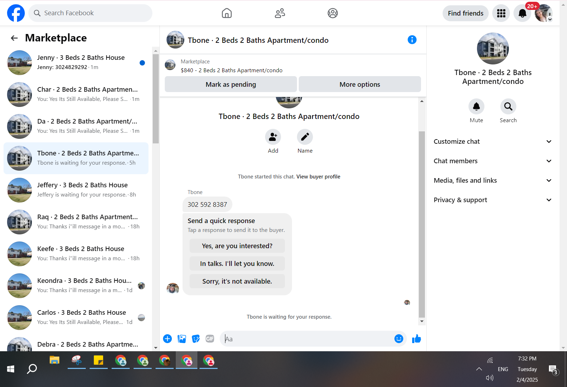The image size is (567, 387).
Task: Open Carlos 3 Beds 2 Baths House chat
Action: pyautogui.click(x=76, y=318)
